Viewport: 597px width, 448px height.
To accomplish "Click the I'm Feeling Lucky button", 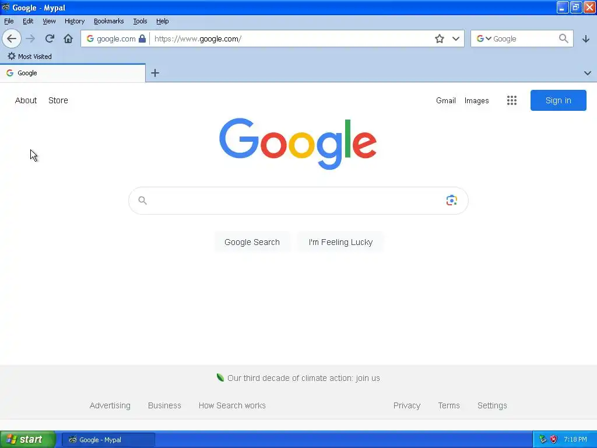I will pyautogui.click(x=340, y=242).
